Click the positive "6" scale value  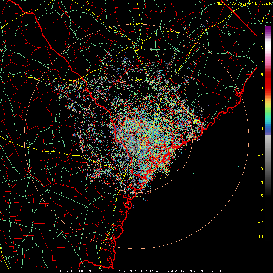pos(262,48)
